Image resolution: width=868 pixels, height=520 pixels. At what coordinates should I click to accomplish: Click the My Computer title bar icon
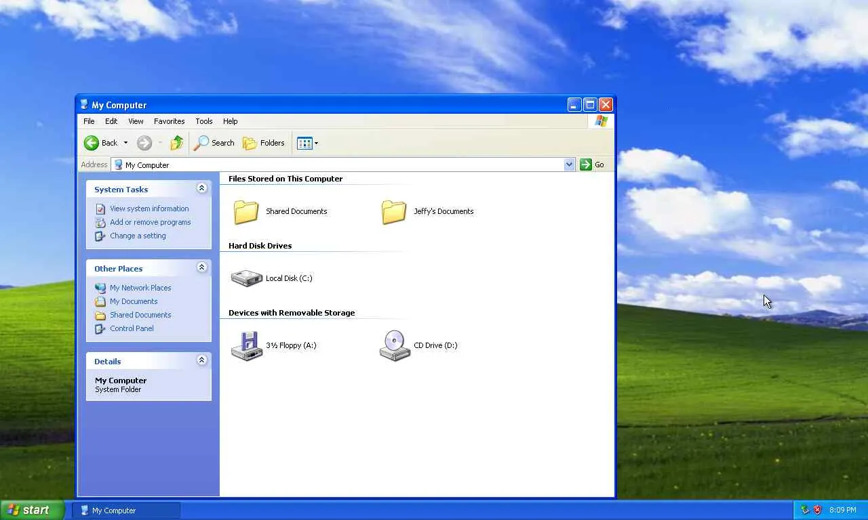pyautogui.click(x=84, y=104)
